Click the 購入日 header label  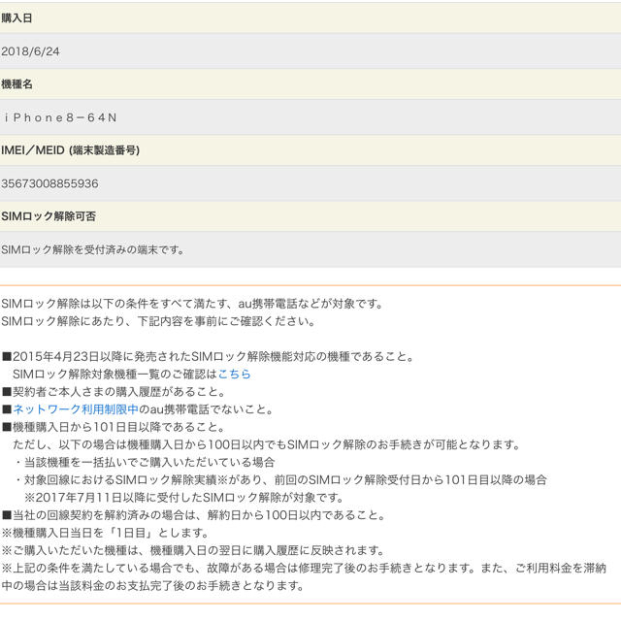(16, 17)
